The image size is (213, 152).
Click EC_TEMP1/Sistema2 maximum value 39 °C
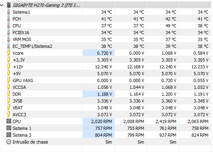pos(171,46)
